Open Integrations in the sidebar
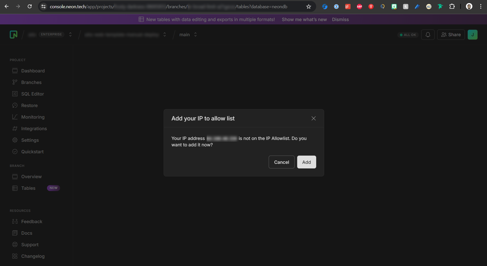Screen dimensions: 487x266 coord(34,128)
